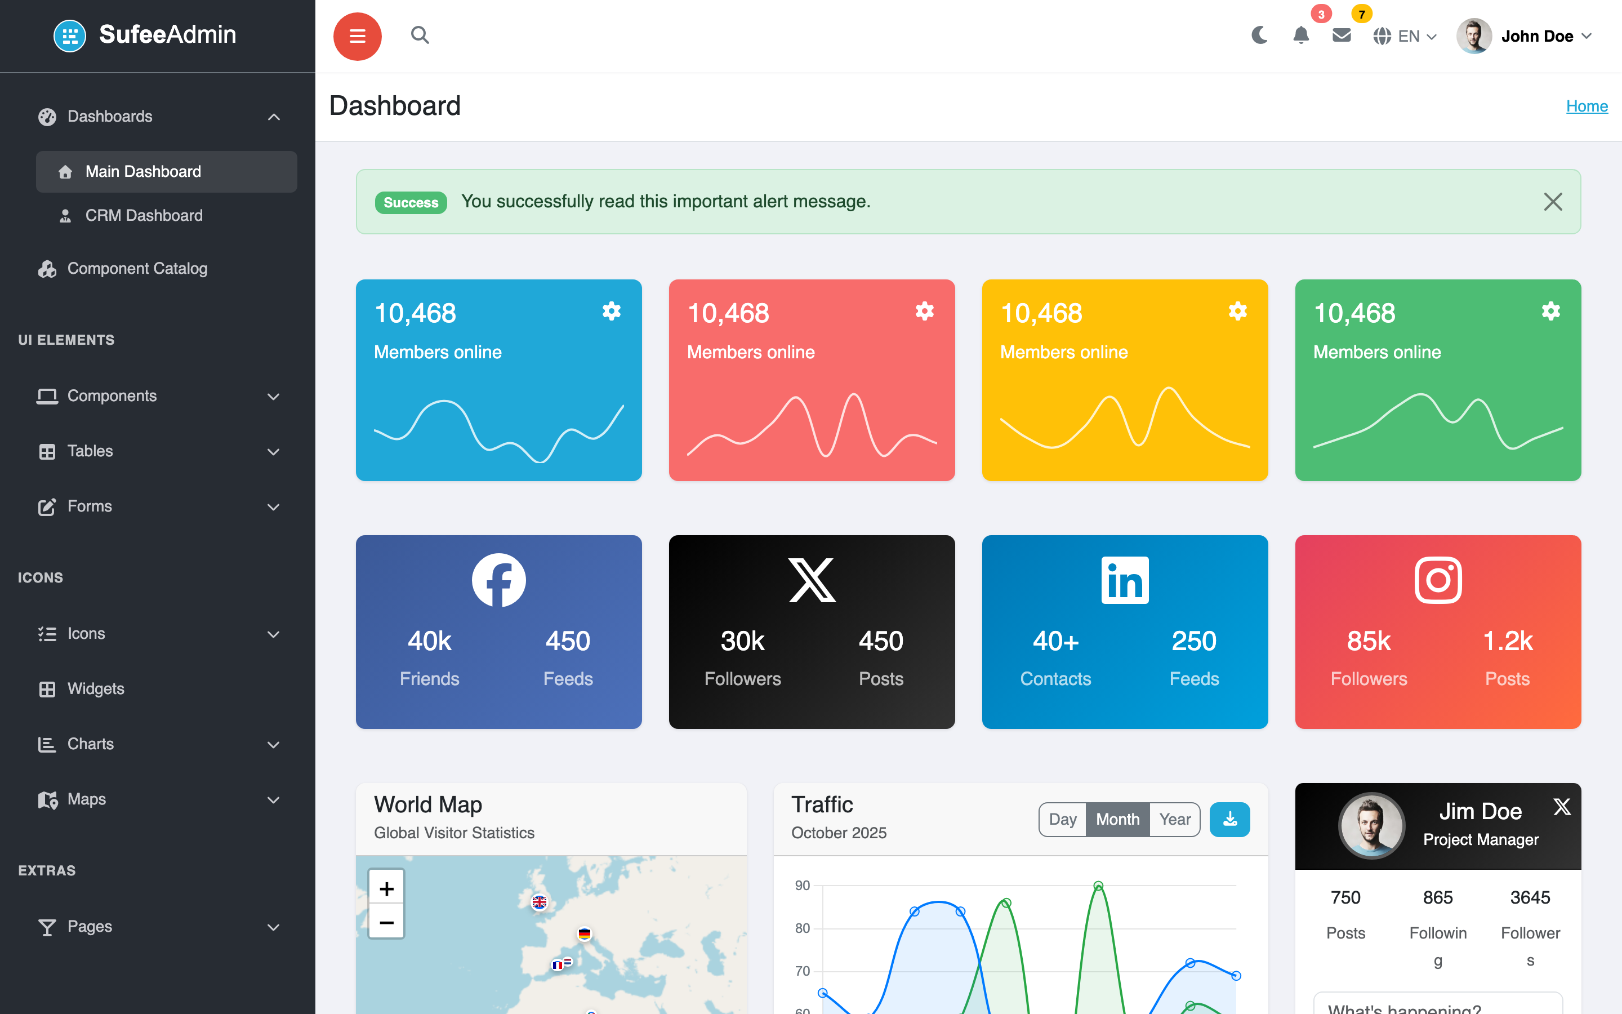The width and height of the screenshot is (1622, 1014).
Task: Click the Facebook icon on the social card
Action: (x=498, y=580)
